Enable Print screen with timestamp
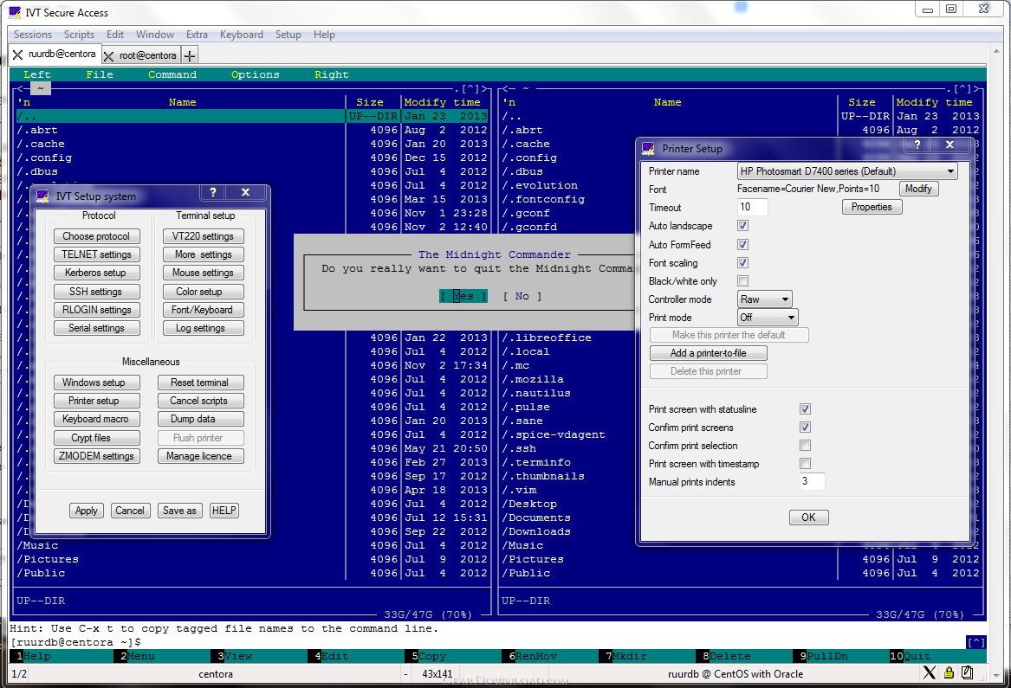This screenshot has height=688, width=1011. point(805,463)
